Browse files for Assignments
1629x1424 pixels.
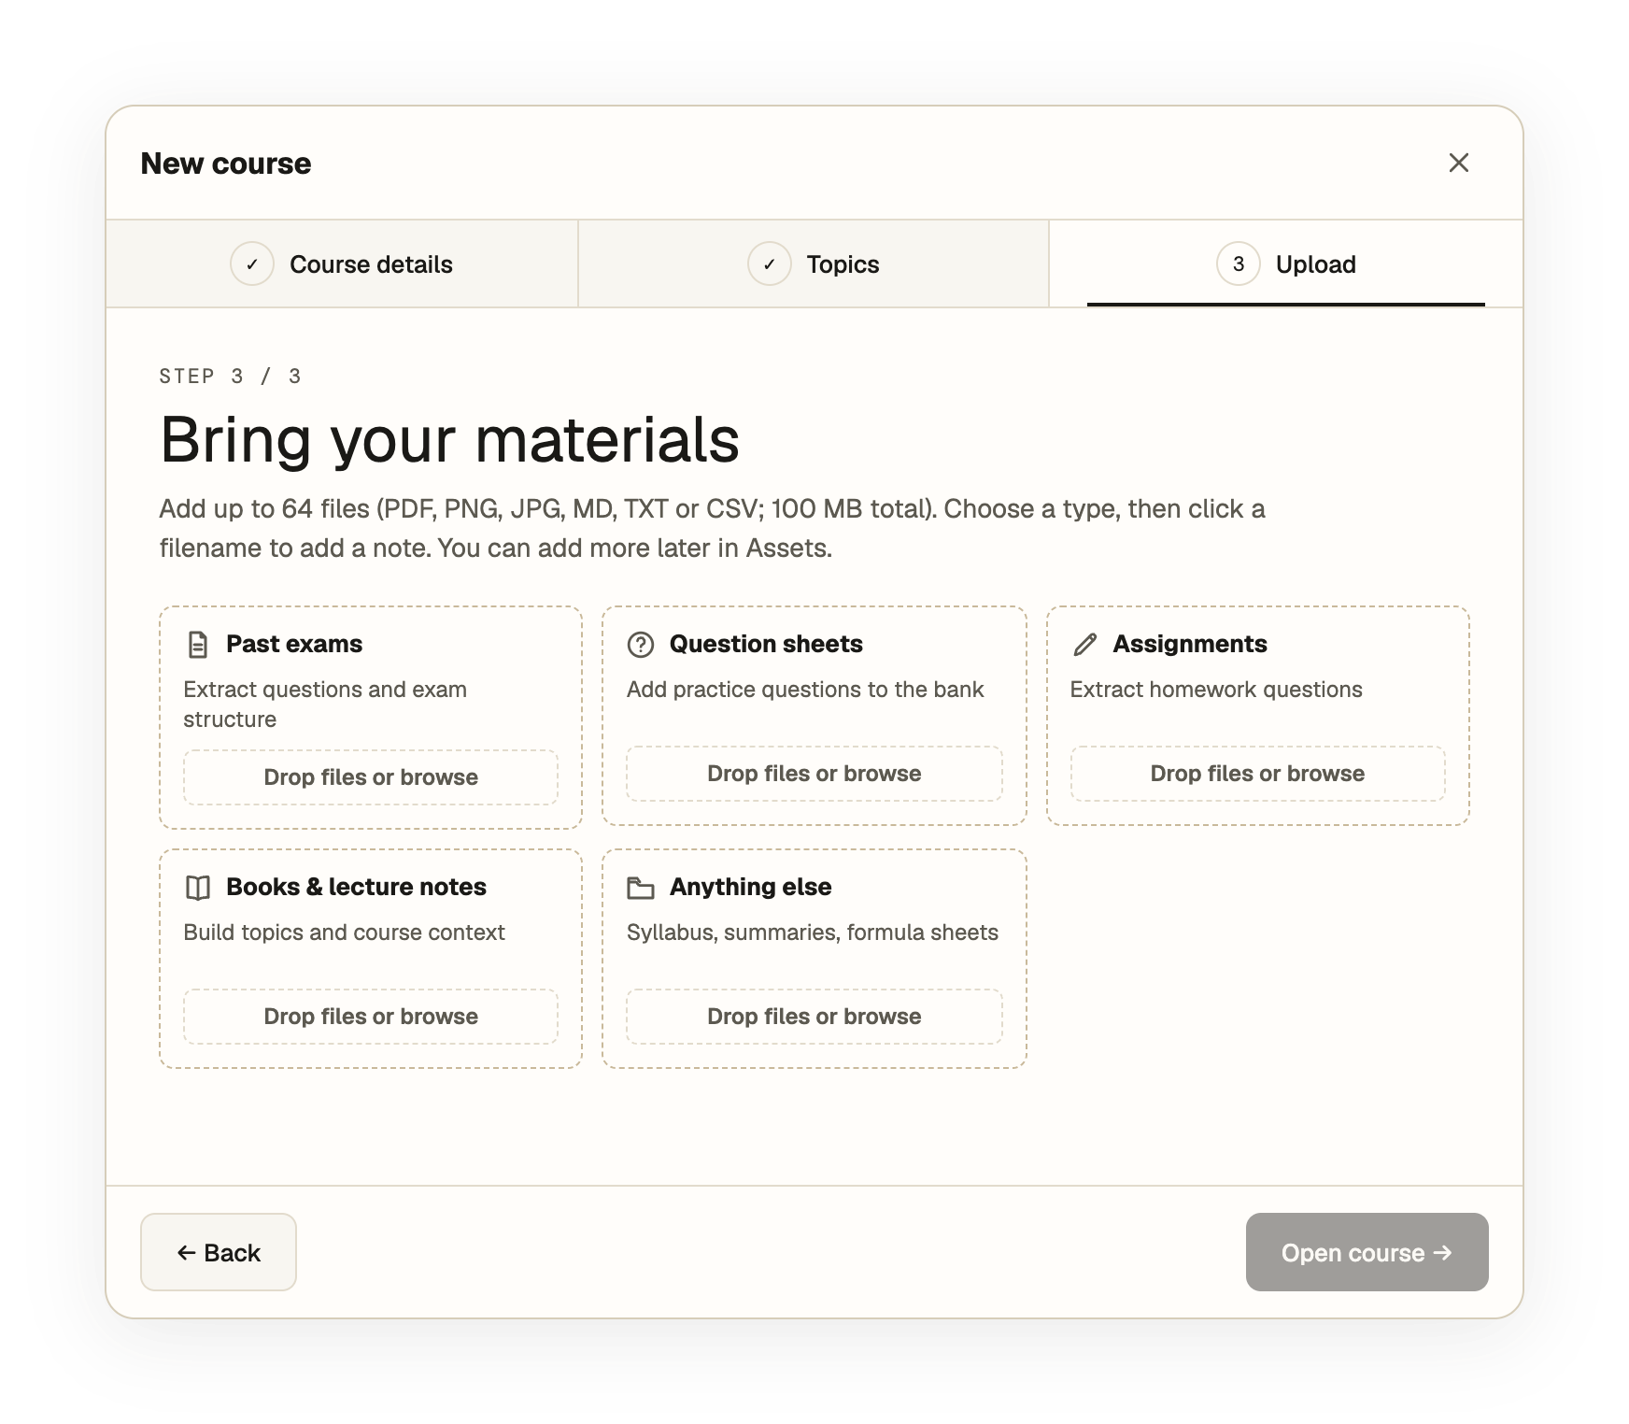pos(1257,774)
